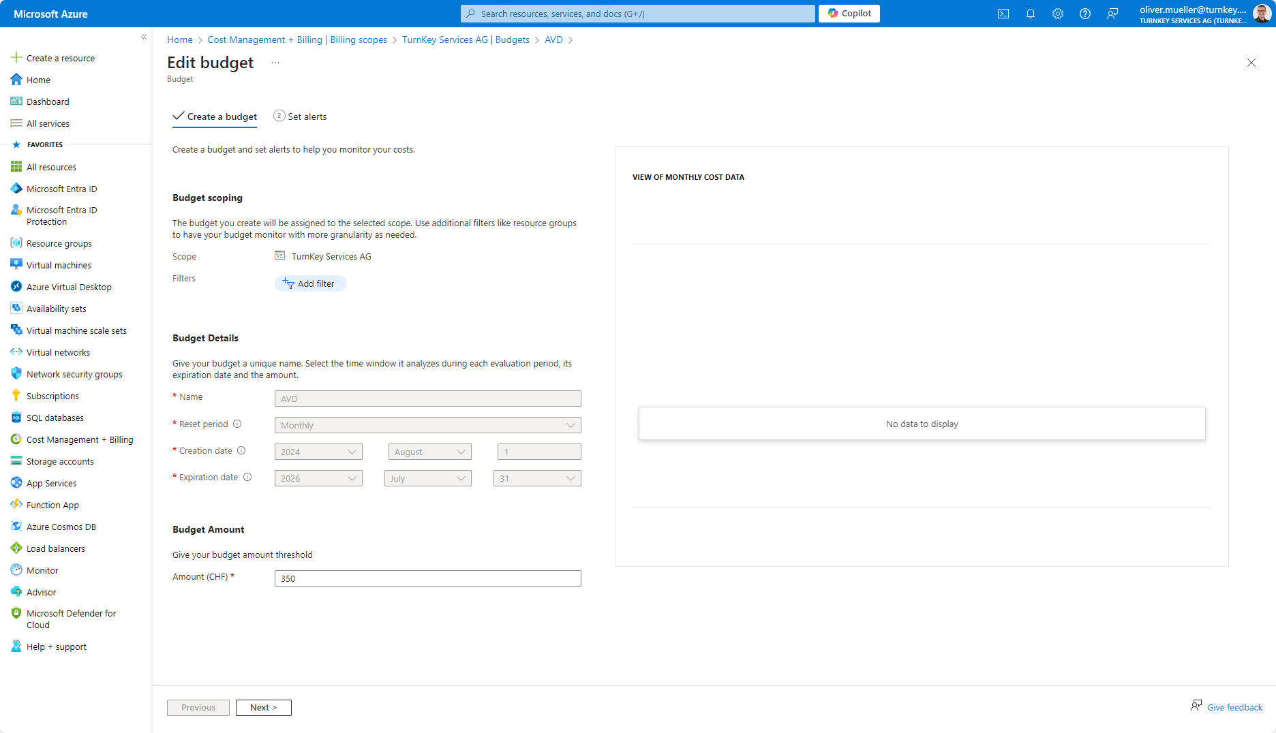Screen dimensions: 1276x733
Task: Click the Dashboard icon in sidebar
Action: pos(16,102)
